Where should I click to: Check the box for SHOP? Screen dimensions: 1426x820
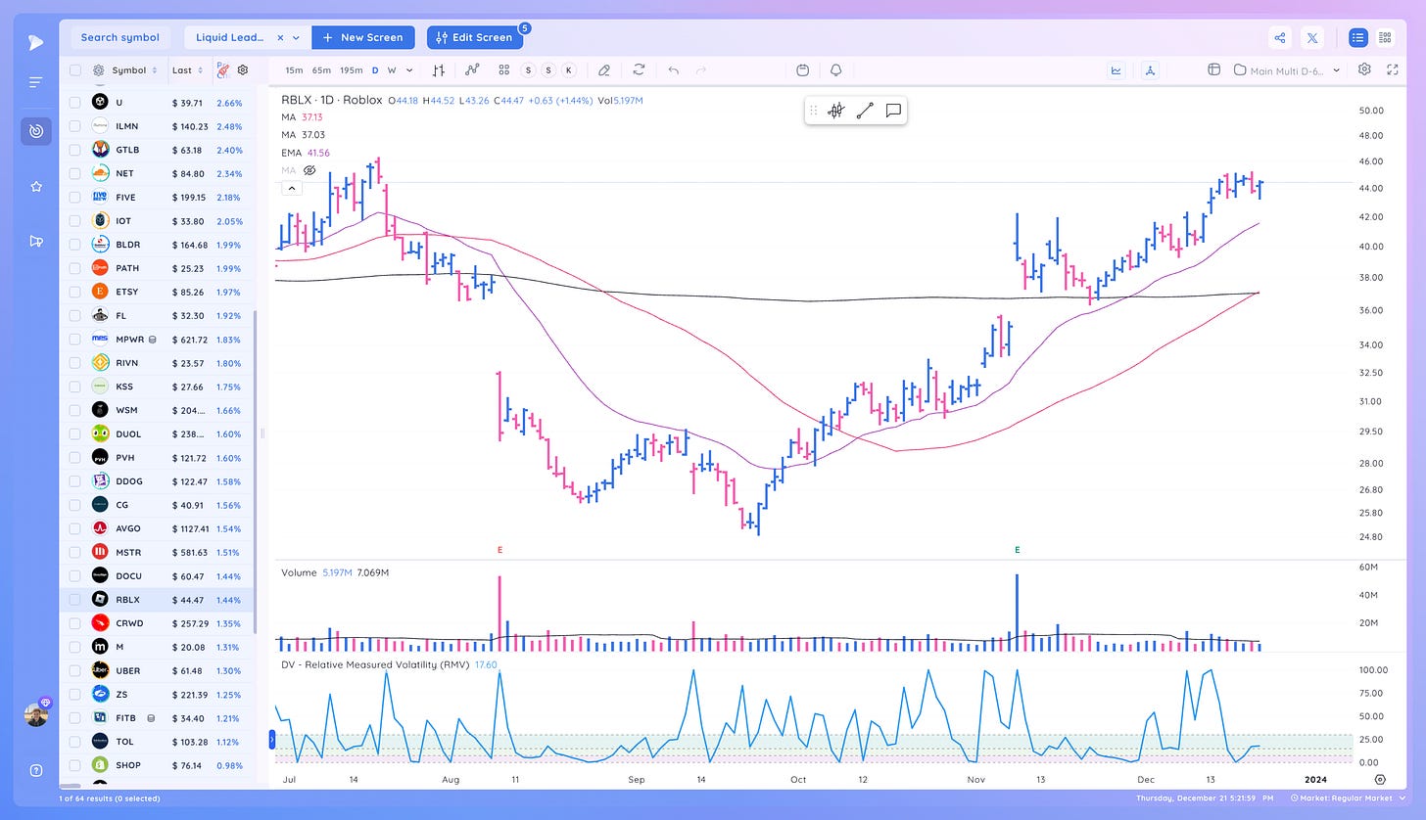point(75,765)
